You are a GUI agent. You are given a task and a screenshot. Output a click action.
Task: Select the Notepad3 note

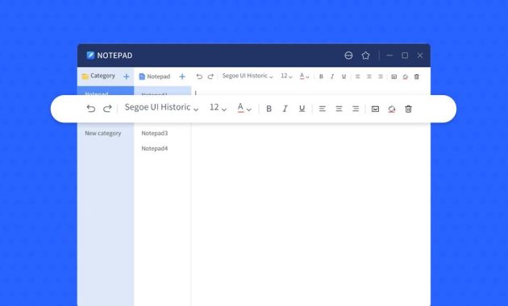click(155, 133)
